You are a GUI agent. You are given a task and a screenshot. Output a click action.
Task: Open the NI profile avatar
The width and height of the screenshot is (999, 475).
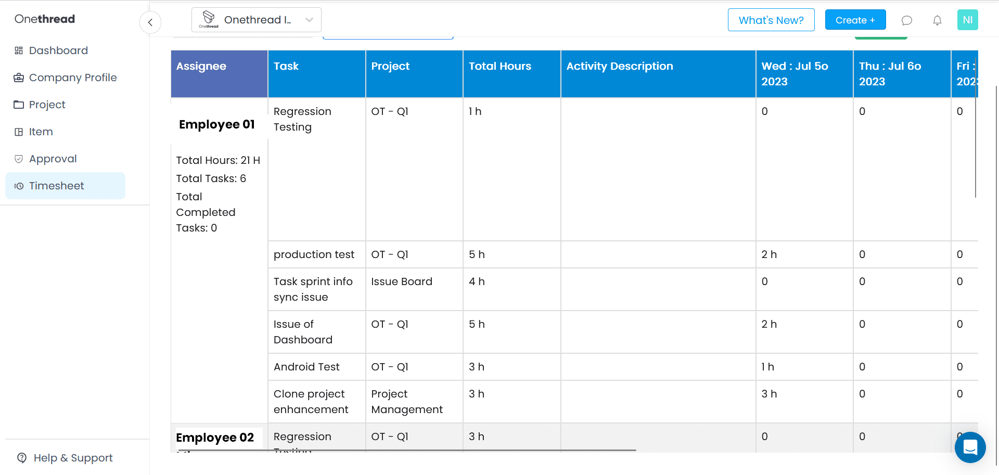[x=967, y=20]
